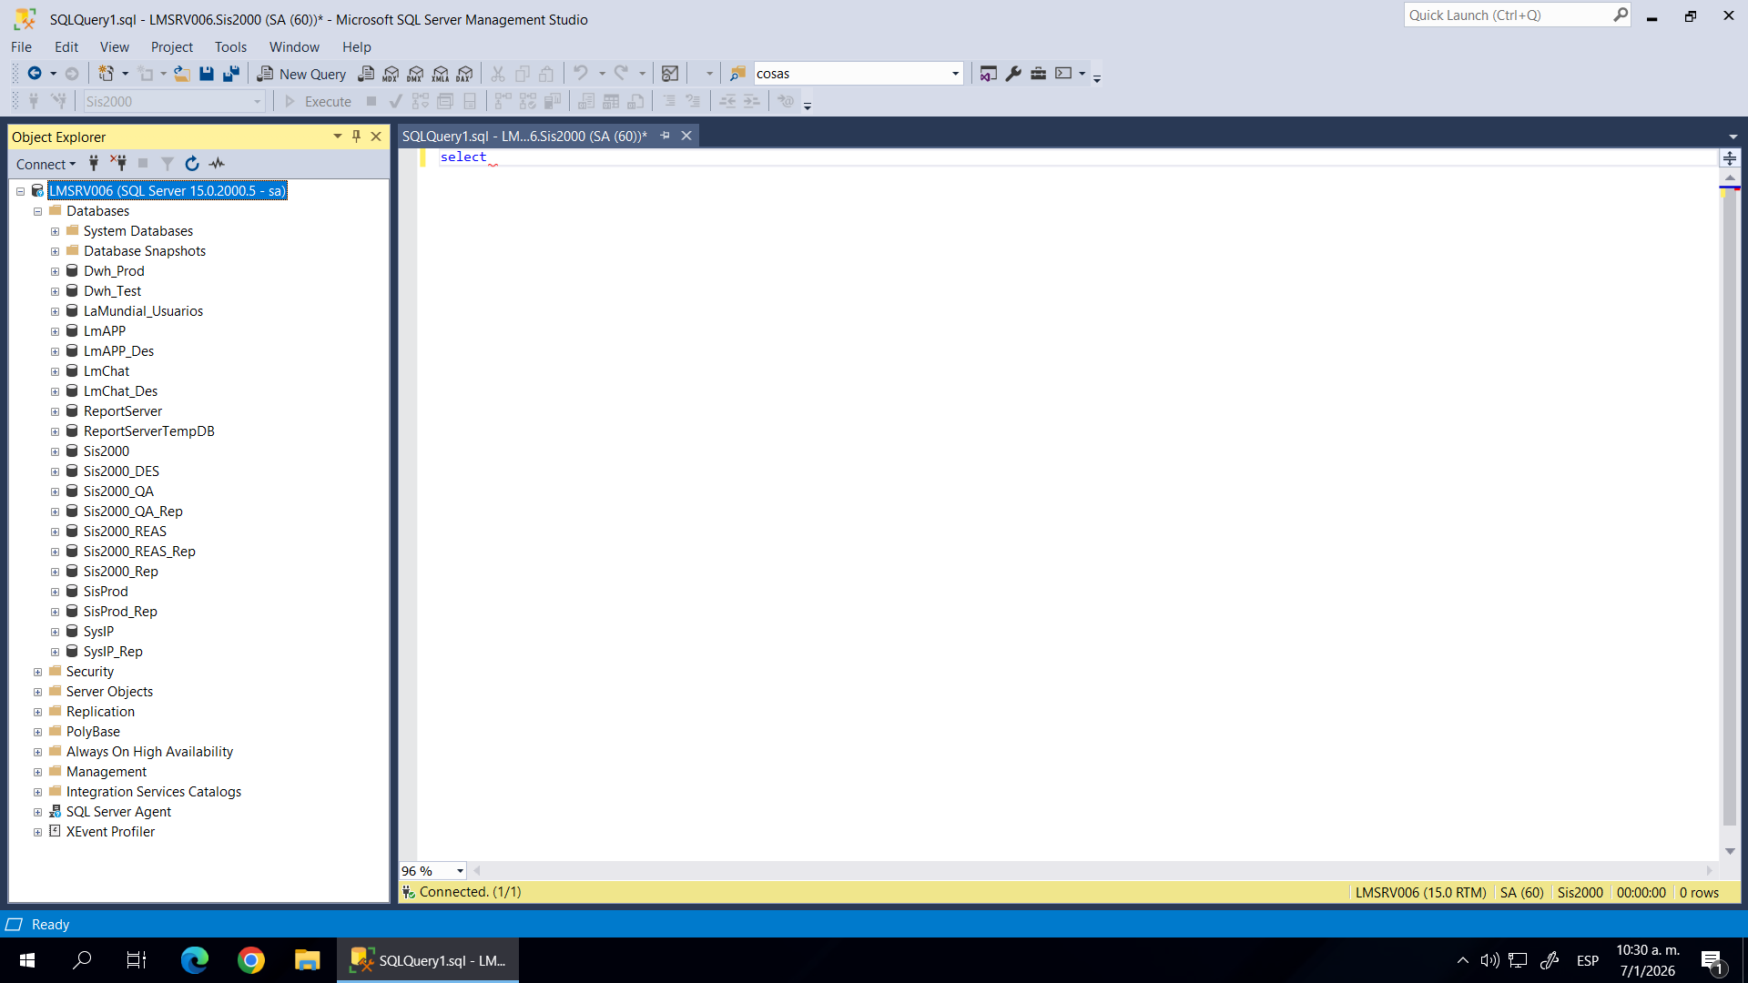
Task: Click the MDX query icon
Action: [x=391, y=74]
